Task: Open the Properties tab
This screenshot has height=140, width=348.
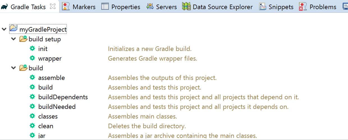Action: point(121,7)
